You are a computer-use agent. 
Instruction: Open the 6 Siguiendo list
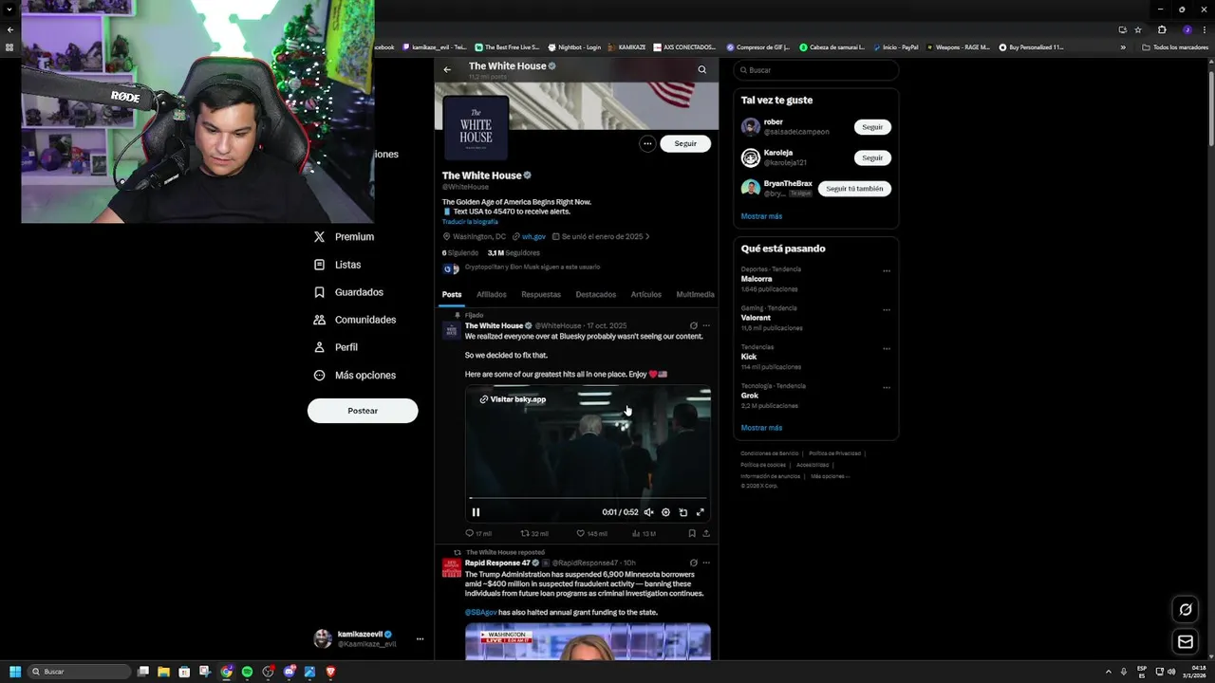(460, 253)
